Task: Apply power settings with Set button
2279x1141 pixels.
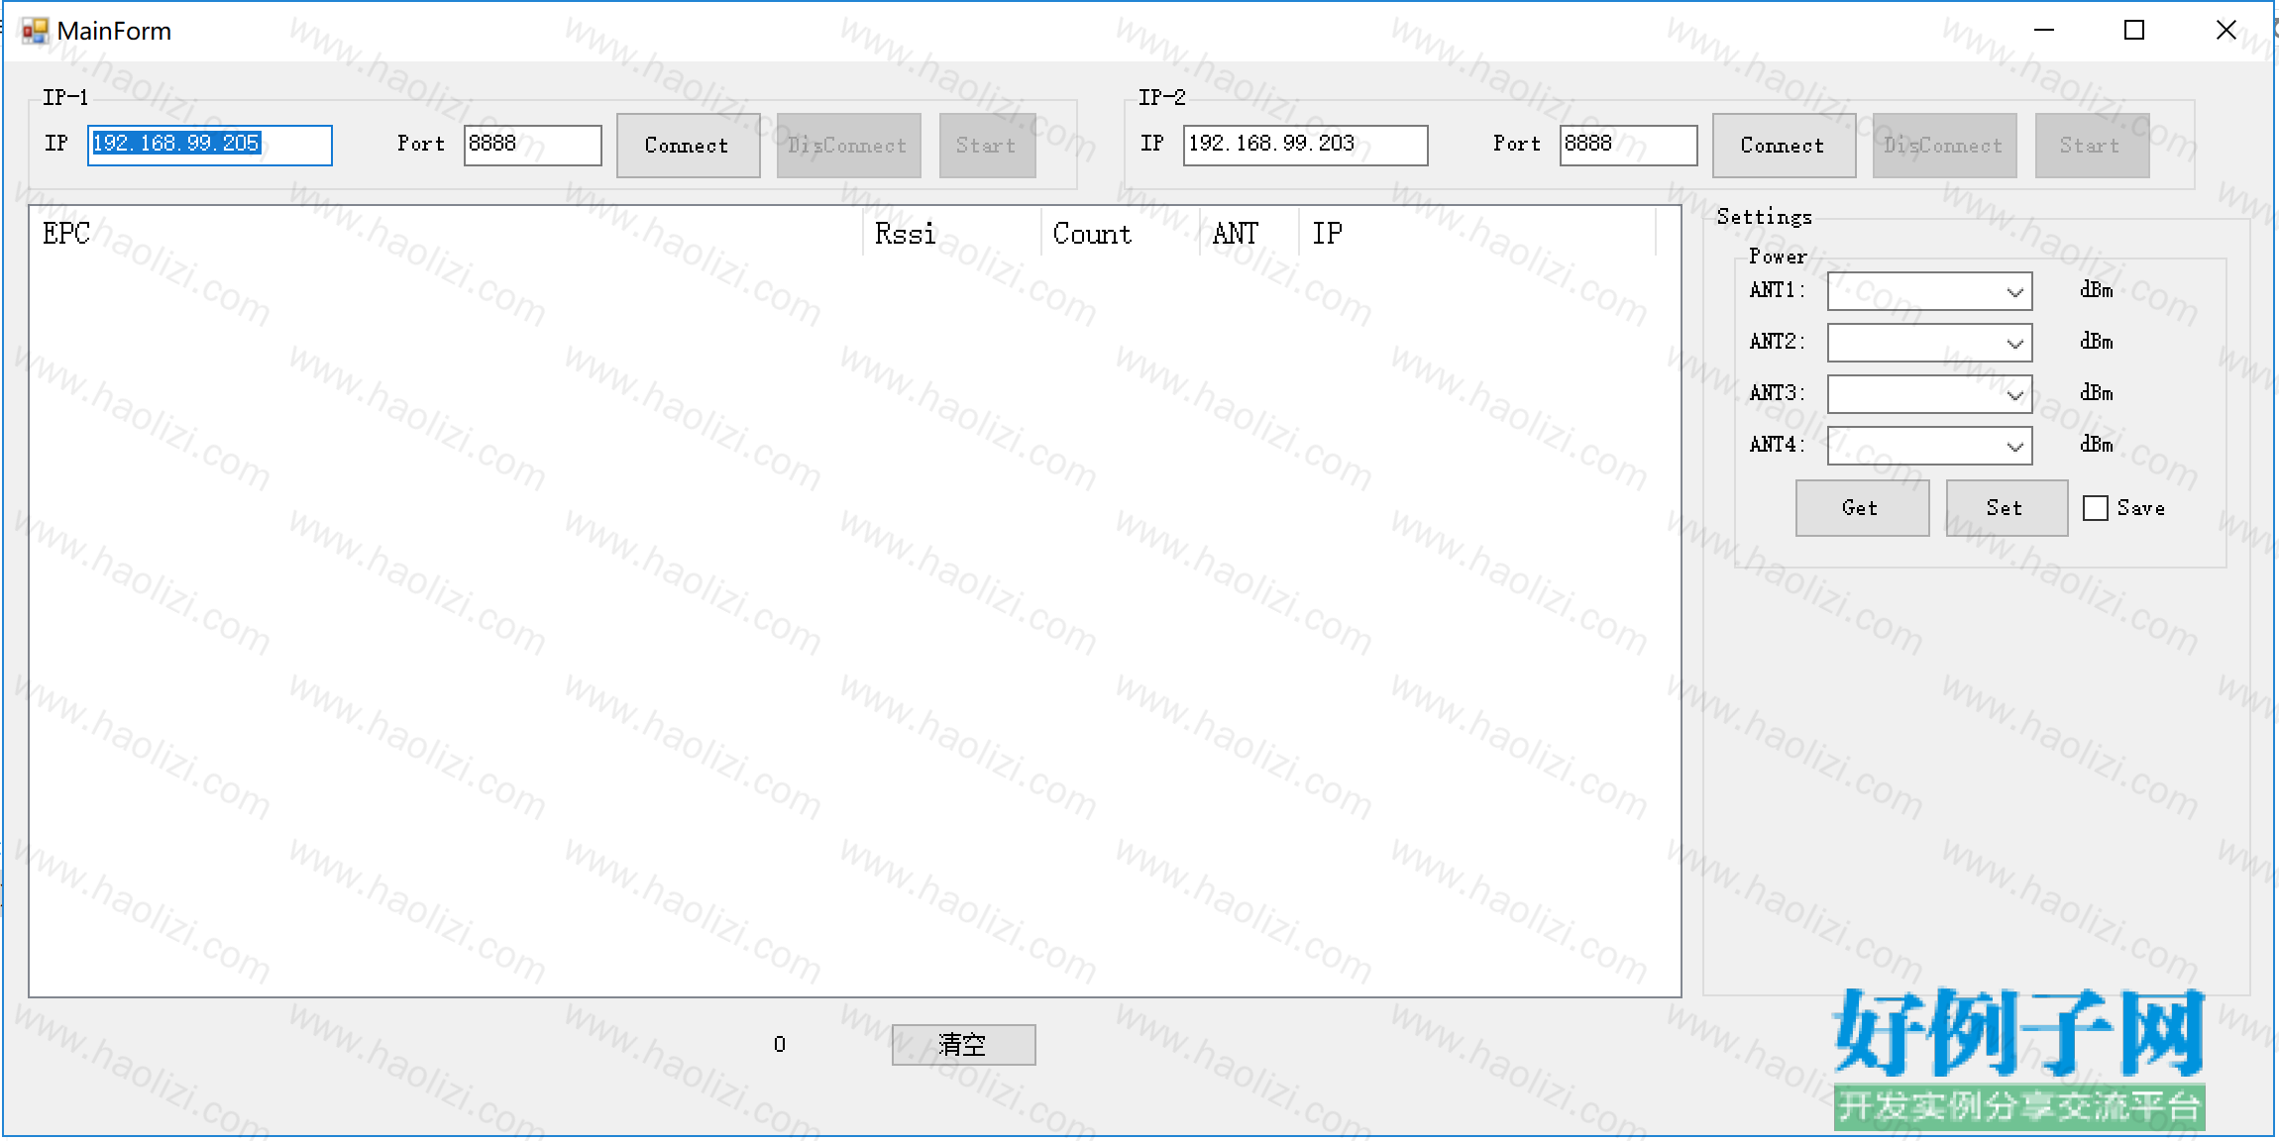Action: pyautogui.click(x=2007, y=508)
